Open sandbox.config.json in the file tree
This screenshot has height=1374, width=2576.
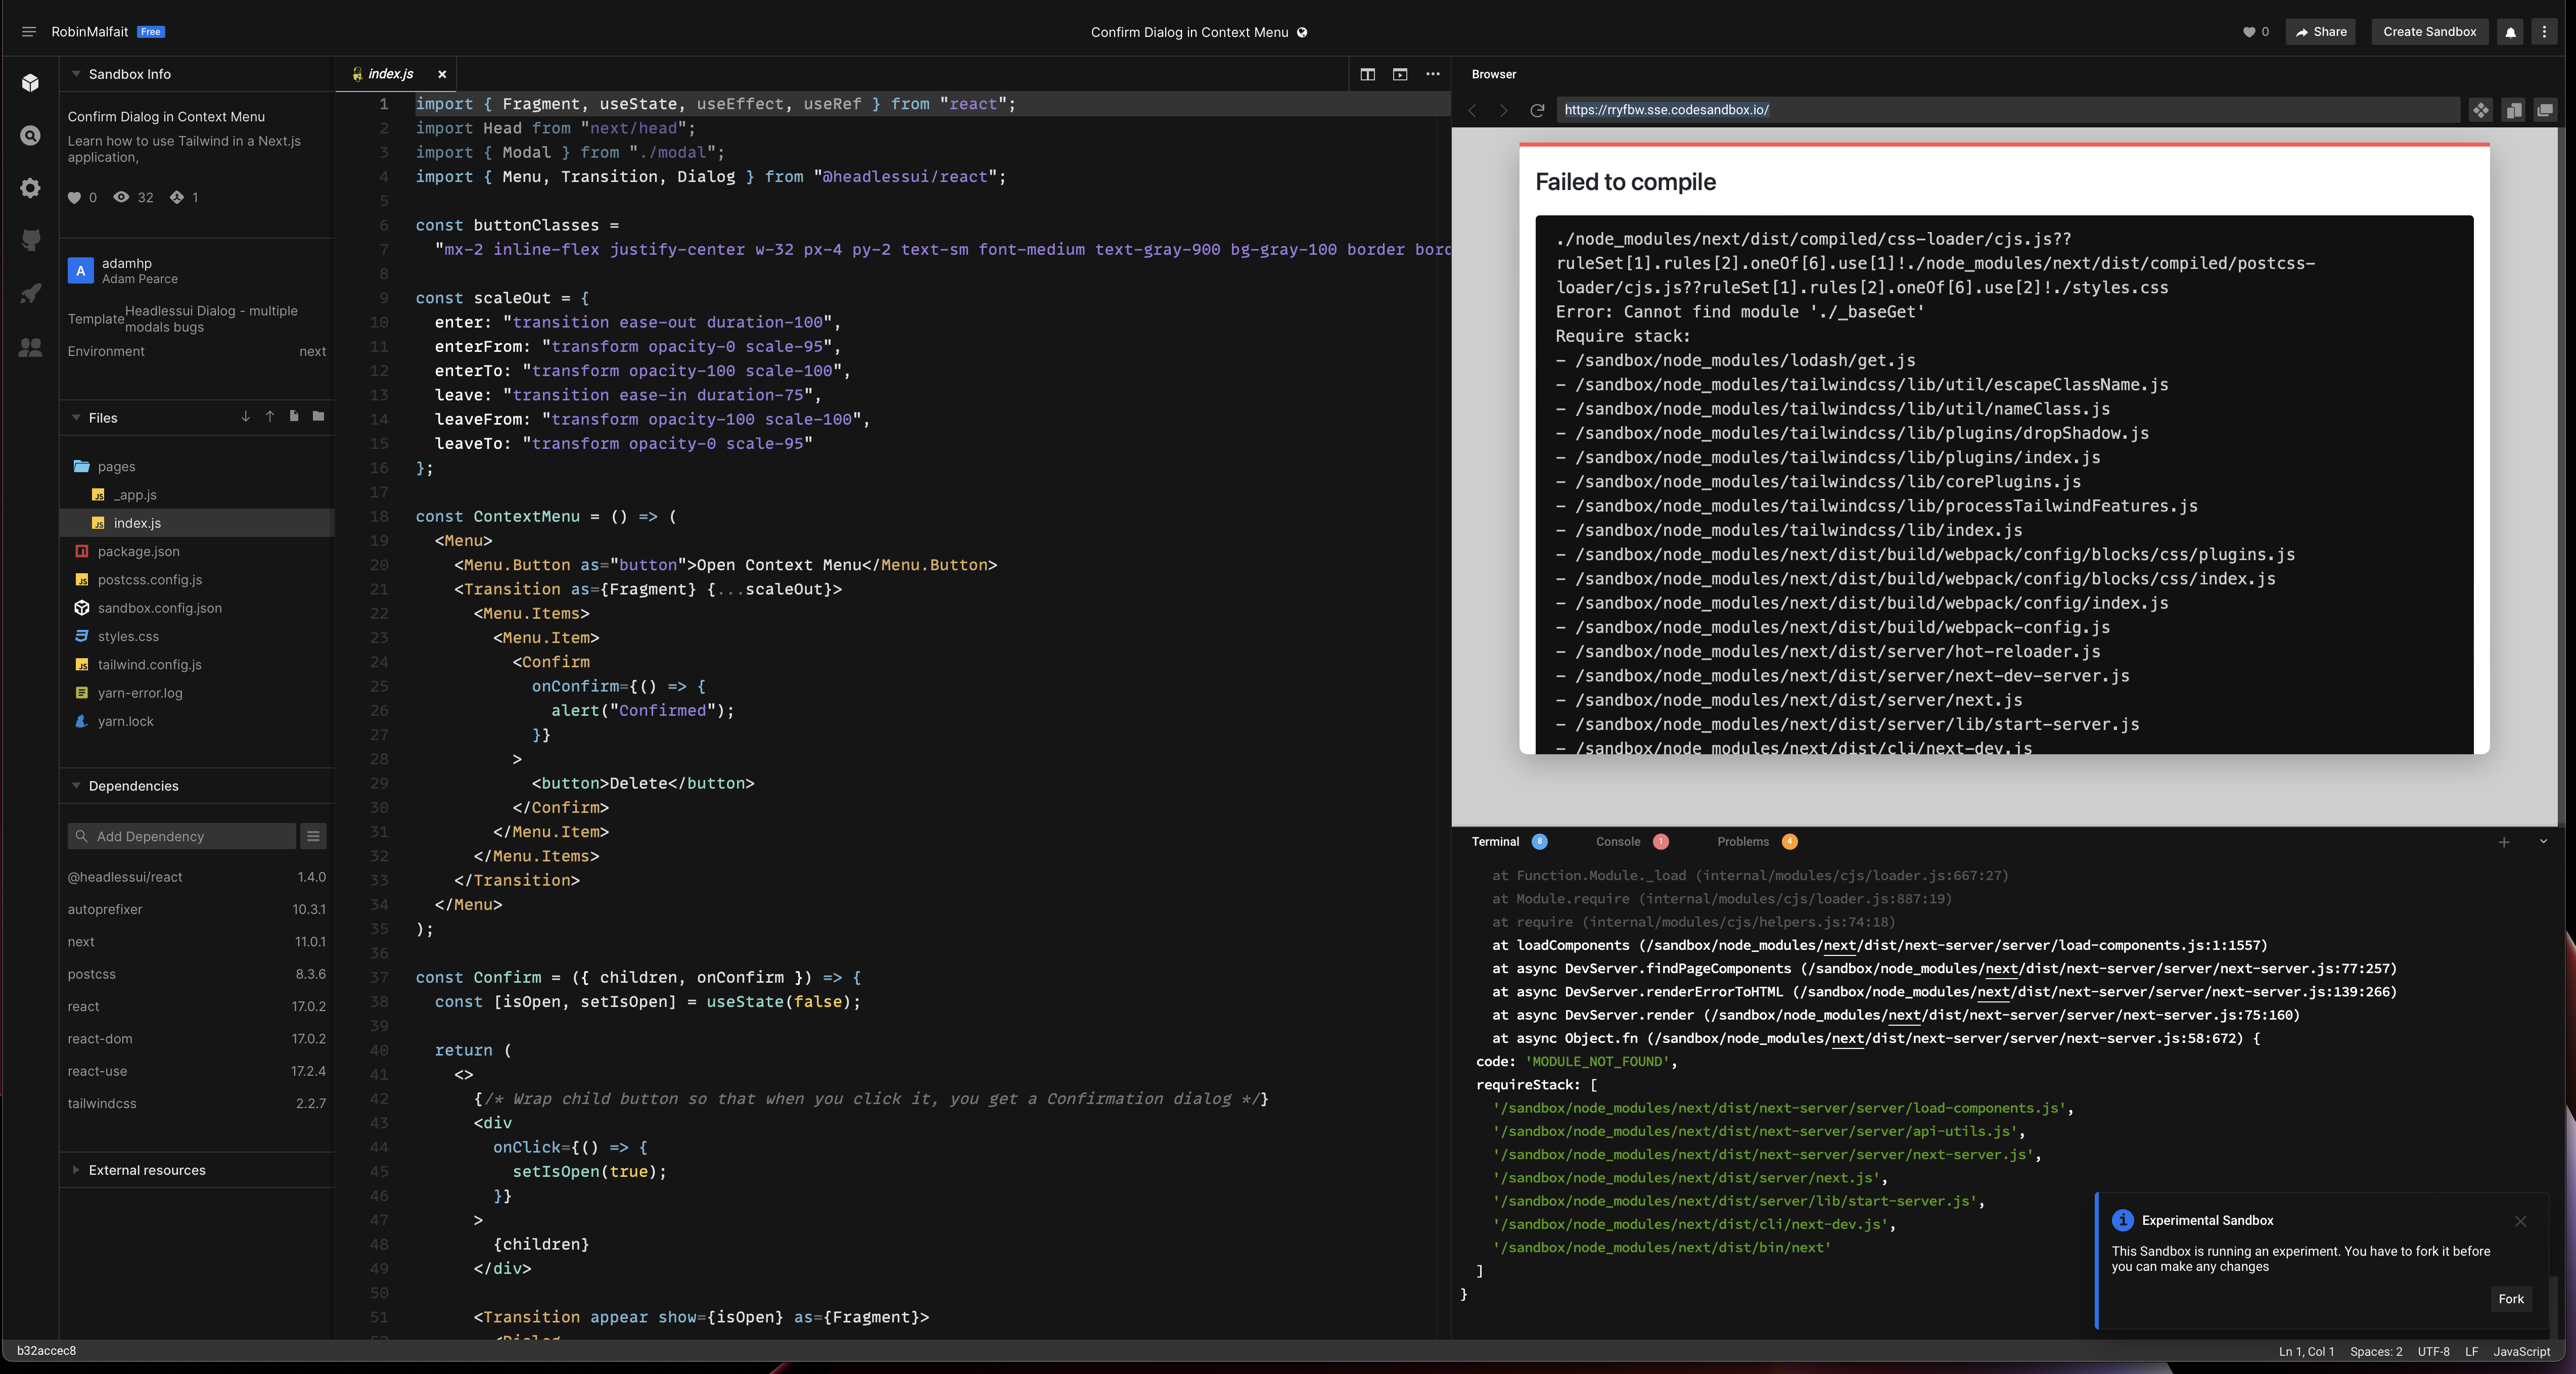tap(196, 608)
